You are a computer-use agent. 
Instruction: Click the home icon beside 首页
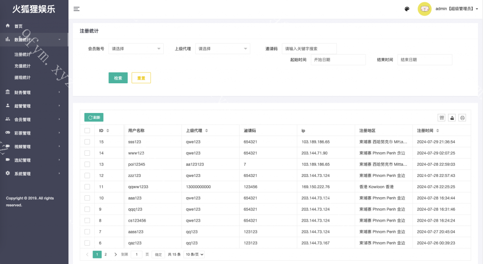(x=8, y=25)
